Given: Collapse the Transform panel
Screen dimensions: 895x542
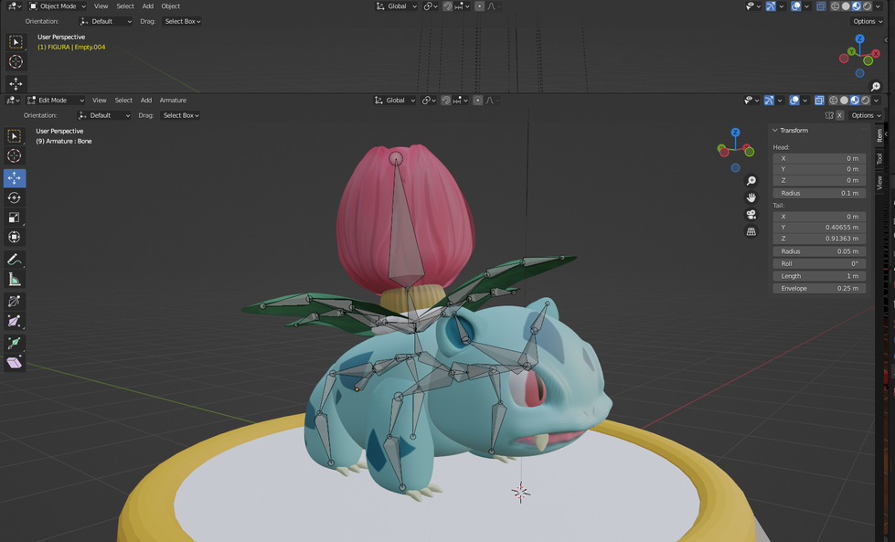Looking at the screenshot, I should (x=775, y=131).
